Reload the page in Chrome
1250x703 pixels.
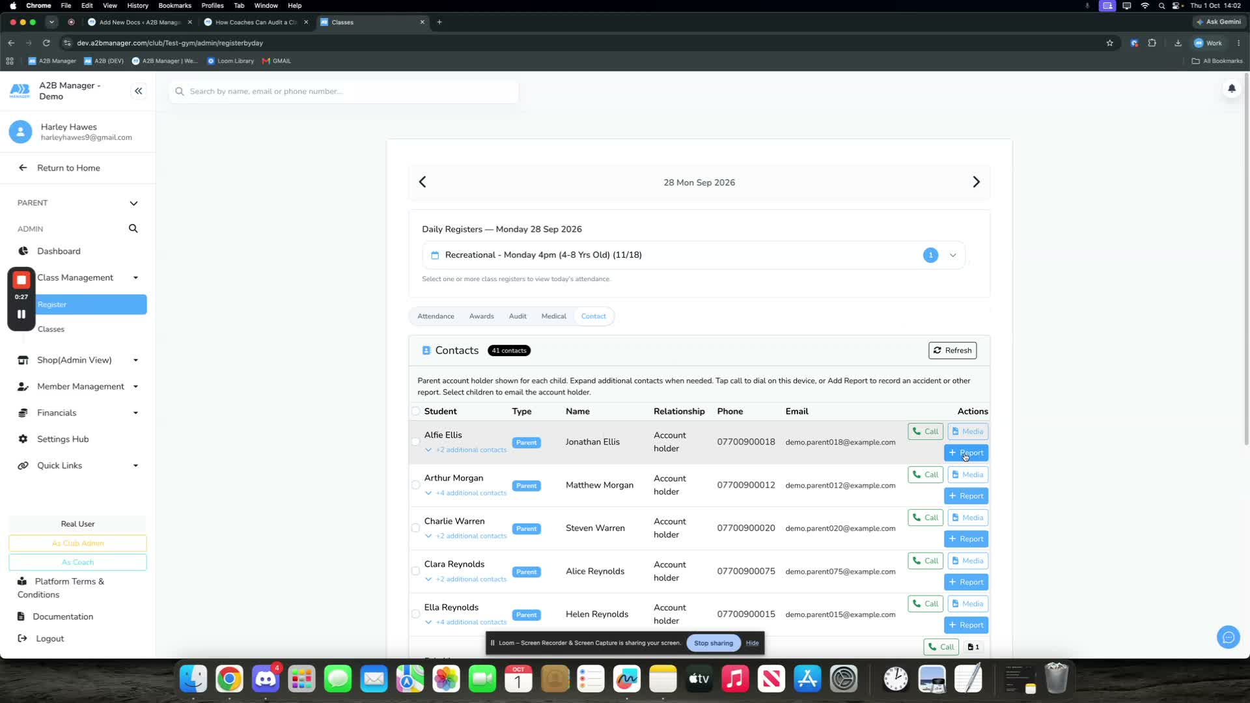coord(46,43)
